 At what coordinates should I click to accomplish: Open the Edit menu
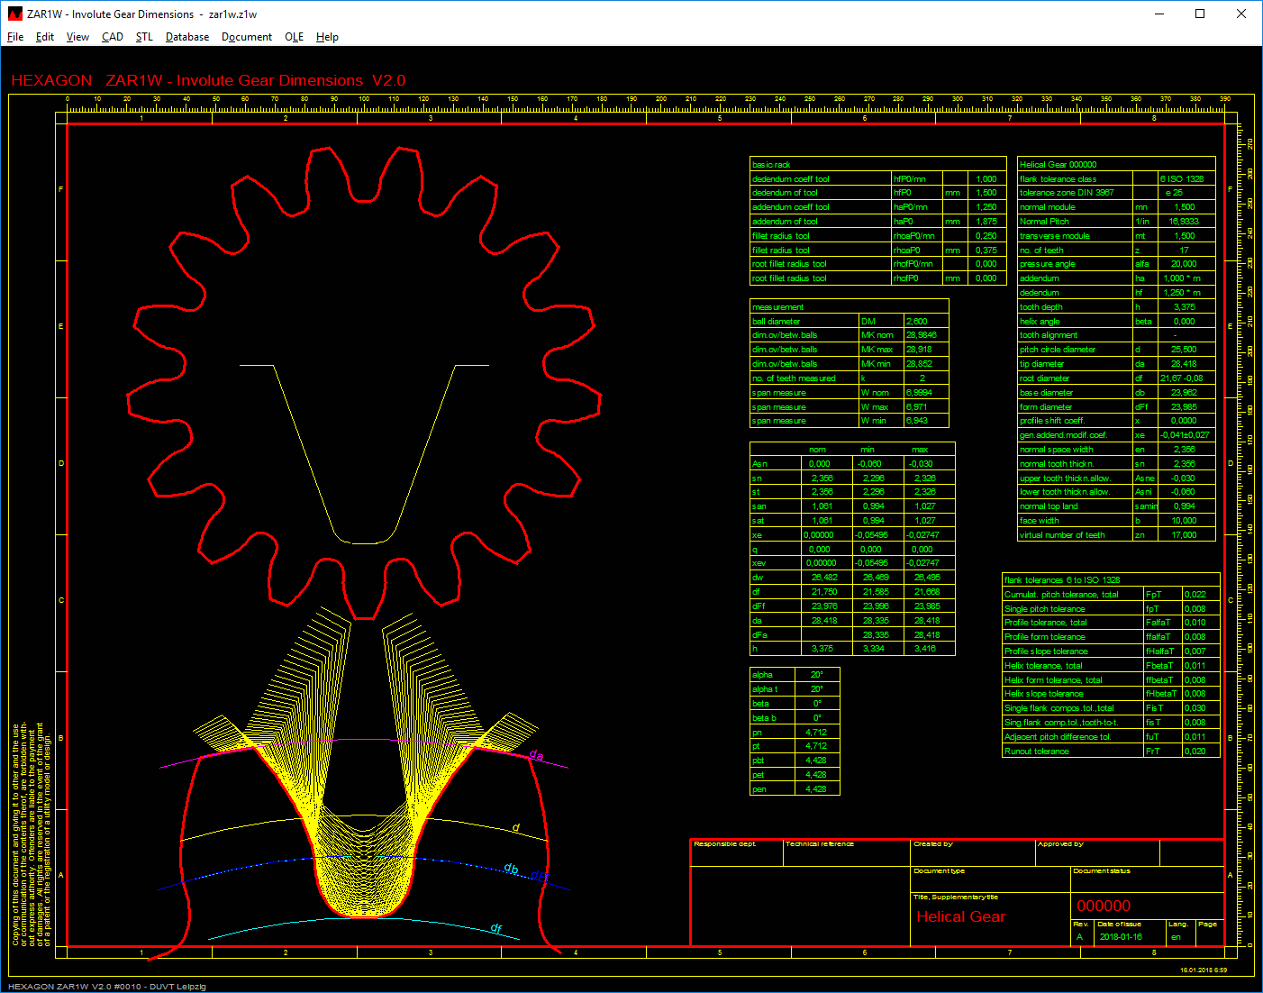45,37
